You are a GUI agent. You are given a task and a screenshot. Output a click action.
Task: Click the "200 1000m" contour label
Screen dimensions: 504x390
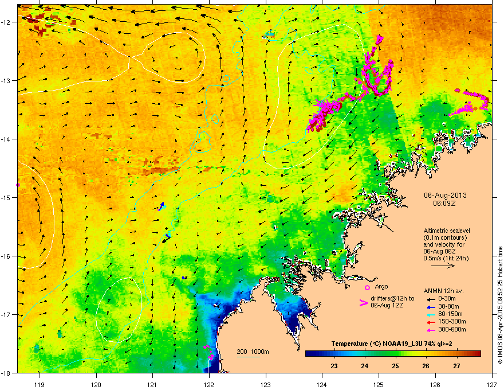253,352
